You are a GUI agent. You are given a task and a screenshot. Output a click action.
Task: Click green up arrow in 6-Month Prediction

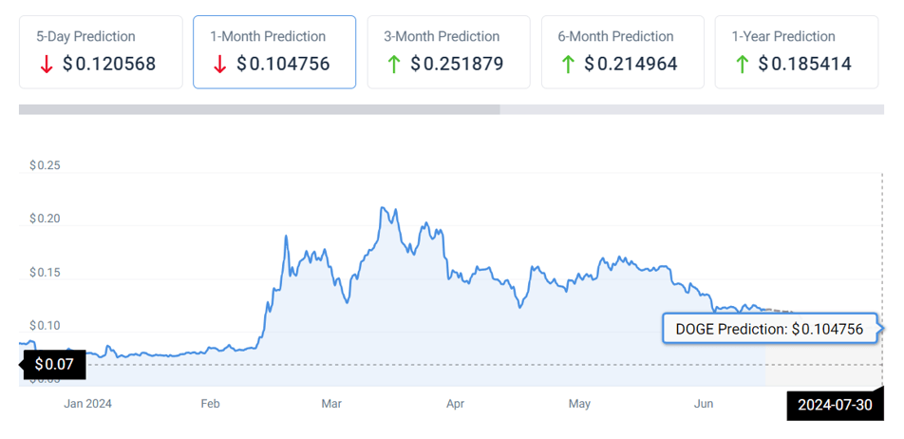(x=568, y=64)
